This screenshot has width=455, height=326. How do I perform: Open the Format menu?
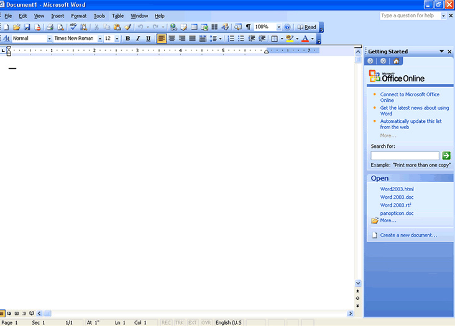79,16
